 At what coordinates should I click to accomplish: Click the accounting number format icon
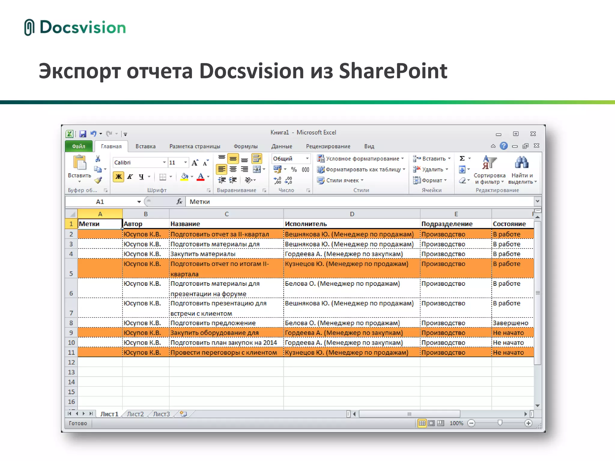tap(277, 170)
